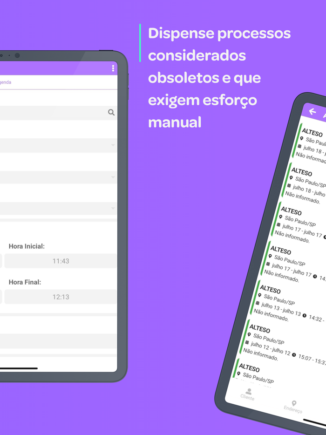Tap the clock icon next to 14:32
Image resolution: width=326 pixels, height=435 pixels.
coord(305,315)
